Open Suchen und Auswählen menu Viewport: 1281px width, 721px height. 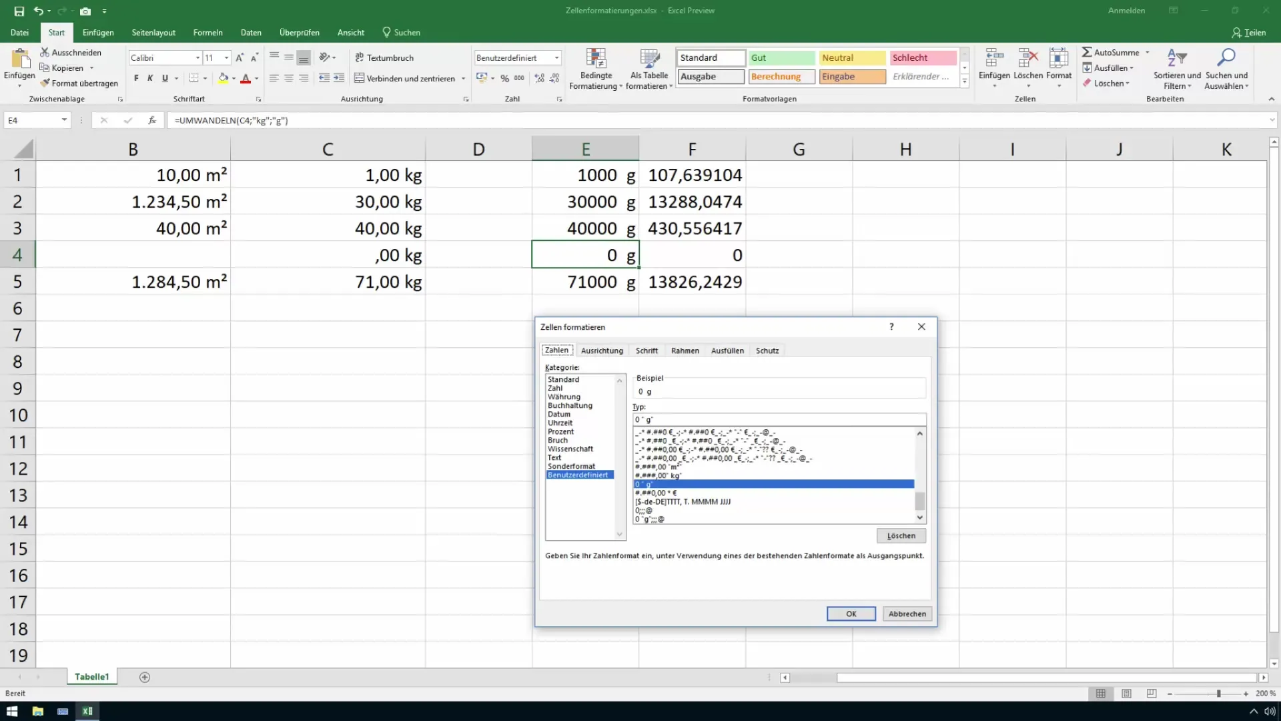[x=1226, y=69]
